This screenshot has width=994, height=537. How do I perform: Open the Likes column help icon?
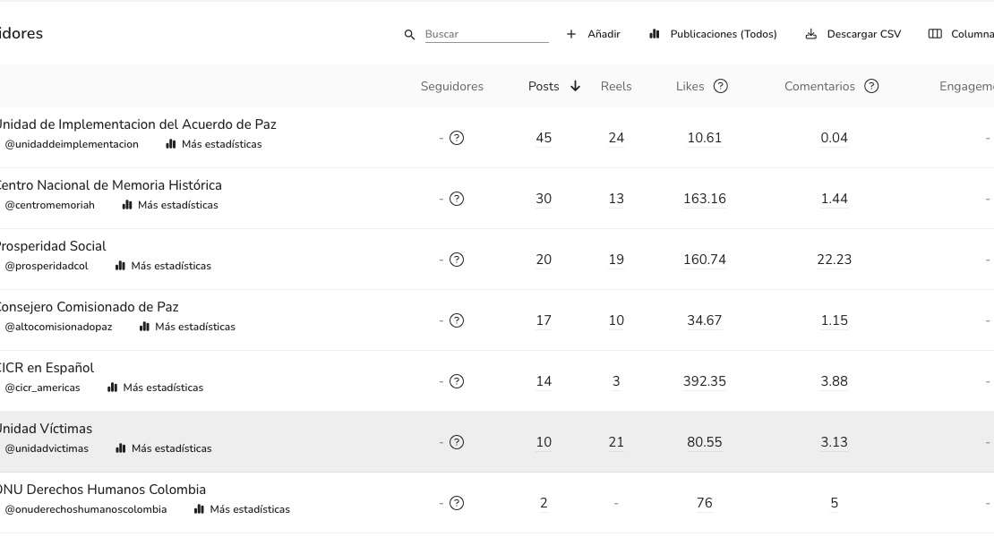(x=721, y=86)
